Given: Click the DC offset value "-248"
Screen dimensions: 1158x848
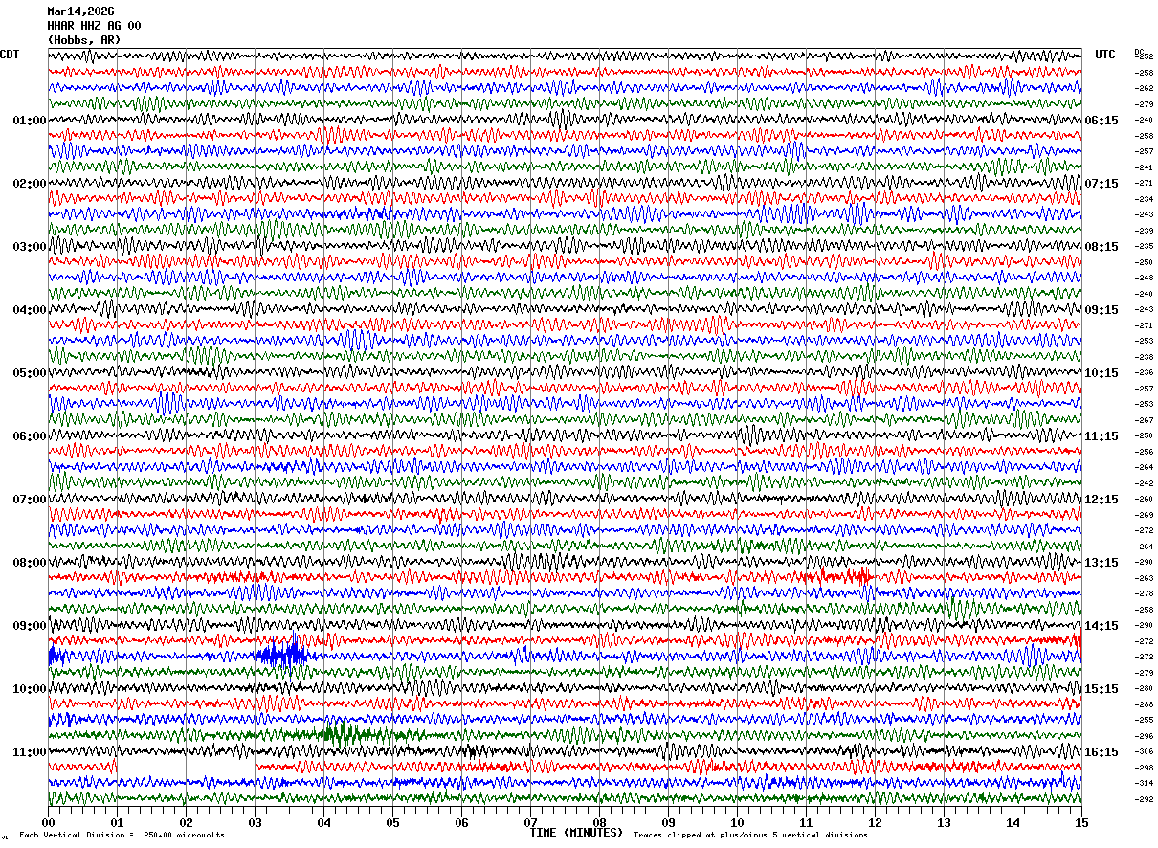Looking at the screenshot, I should [x=1144, y=278].
